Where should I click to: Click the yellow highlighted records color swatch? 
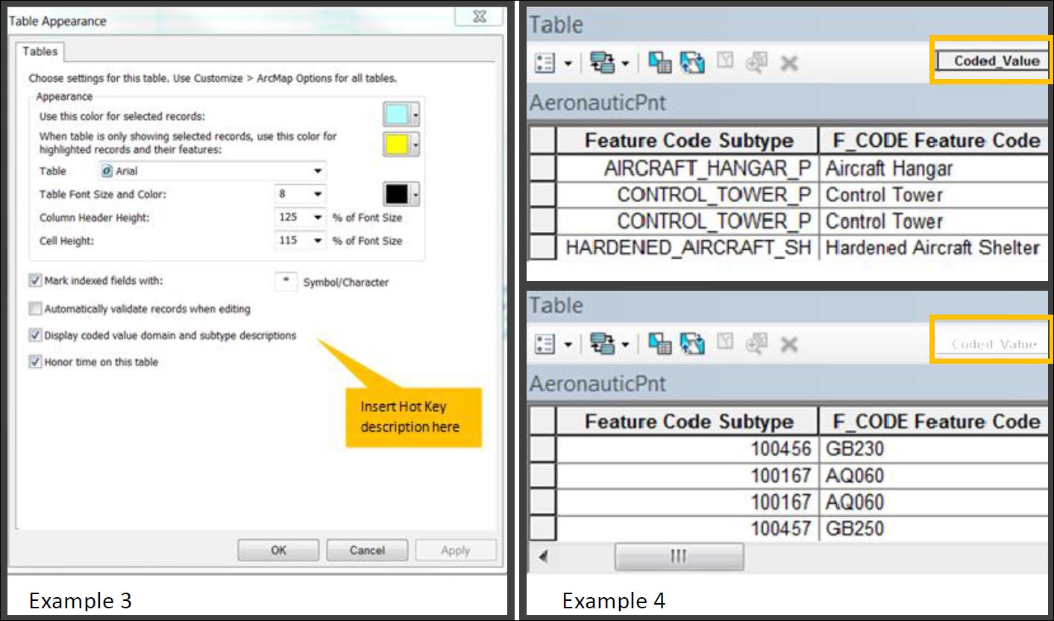[x=397, y=144]
